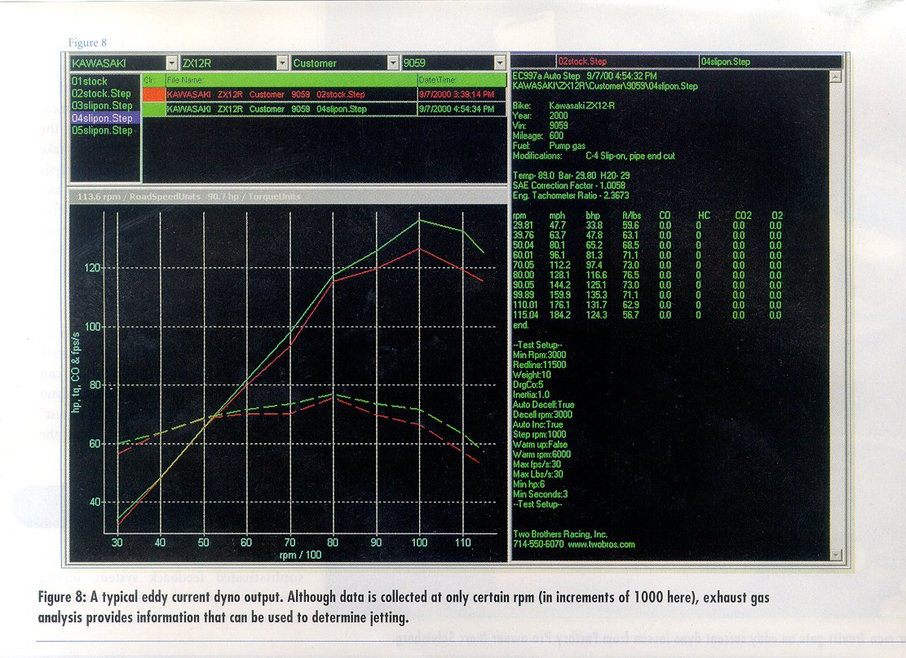Click the red color swatch for 02stock.Step
This screenshot has height=658, width=906.
153,94
